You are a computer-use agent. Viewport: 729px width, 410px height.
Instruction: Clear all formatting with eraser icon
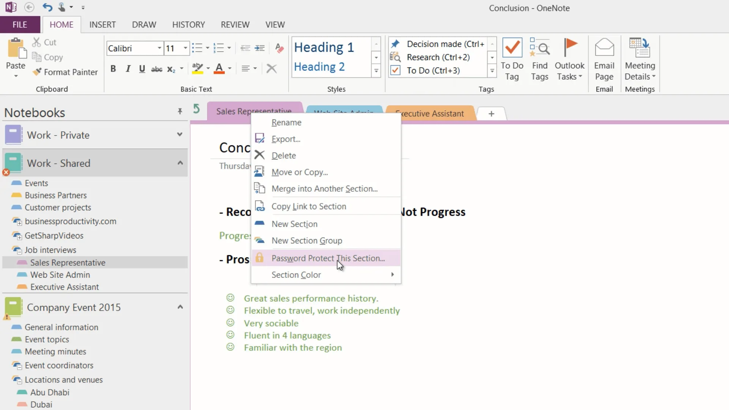(x=279, y=48)
